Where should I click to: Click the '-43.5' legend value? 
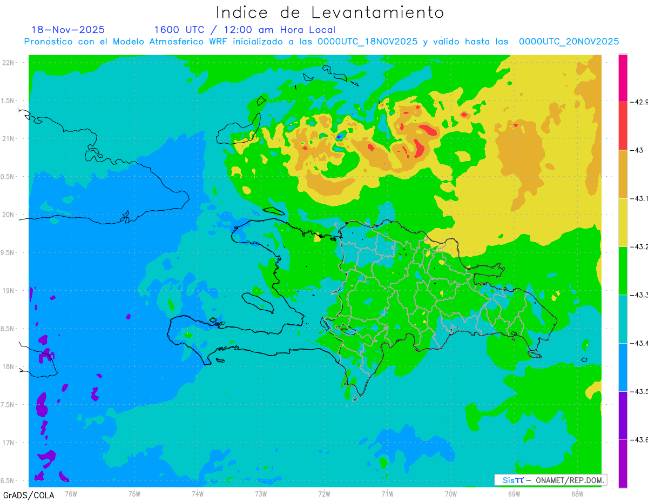(640, 391)
